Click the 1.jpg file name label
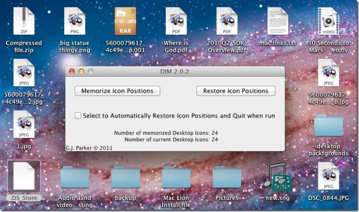Screen dimensions: 359x212 24,146
